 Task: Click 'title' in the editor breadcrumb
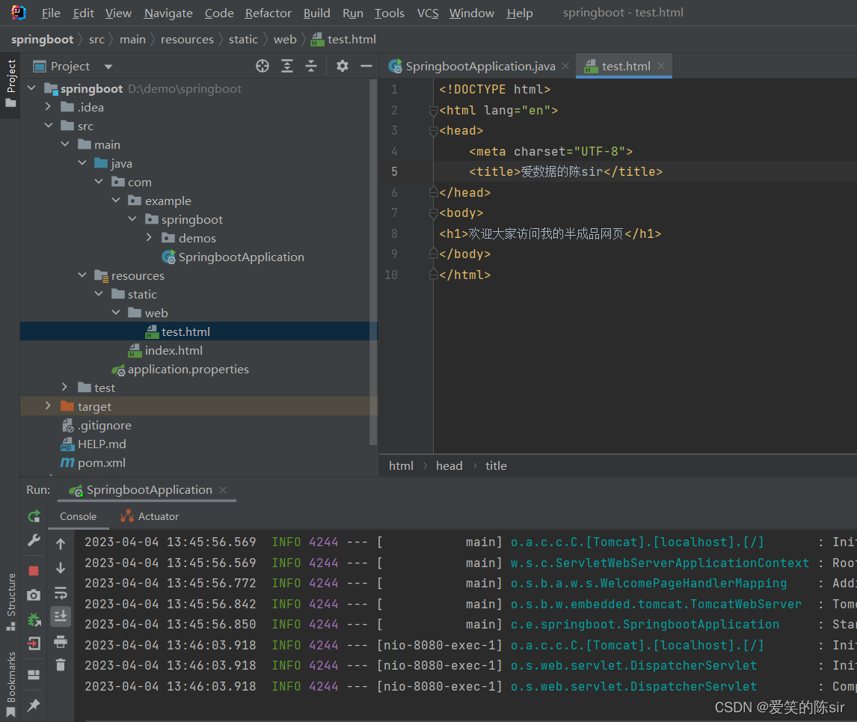tap(497, 466)
